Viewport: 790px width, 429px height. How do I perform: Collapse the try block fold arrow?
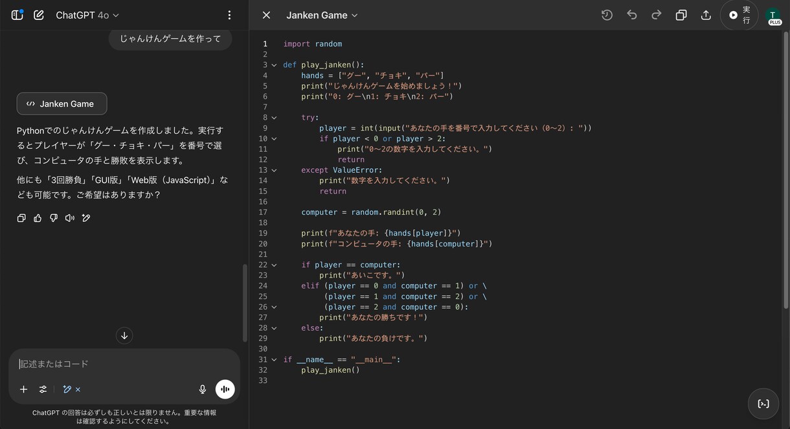(274, 118)
